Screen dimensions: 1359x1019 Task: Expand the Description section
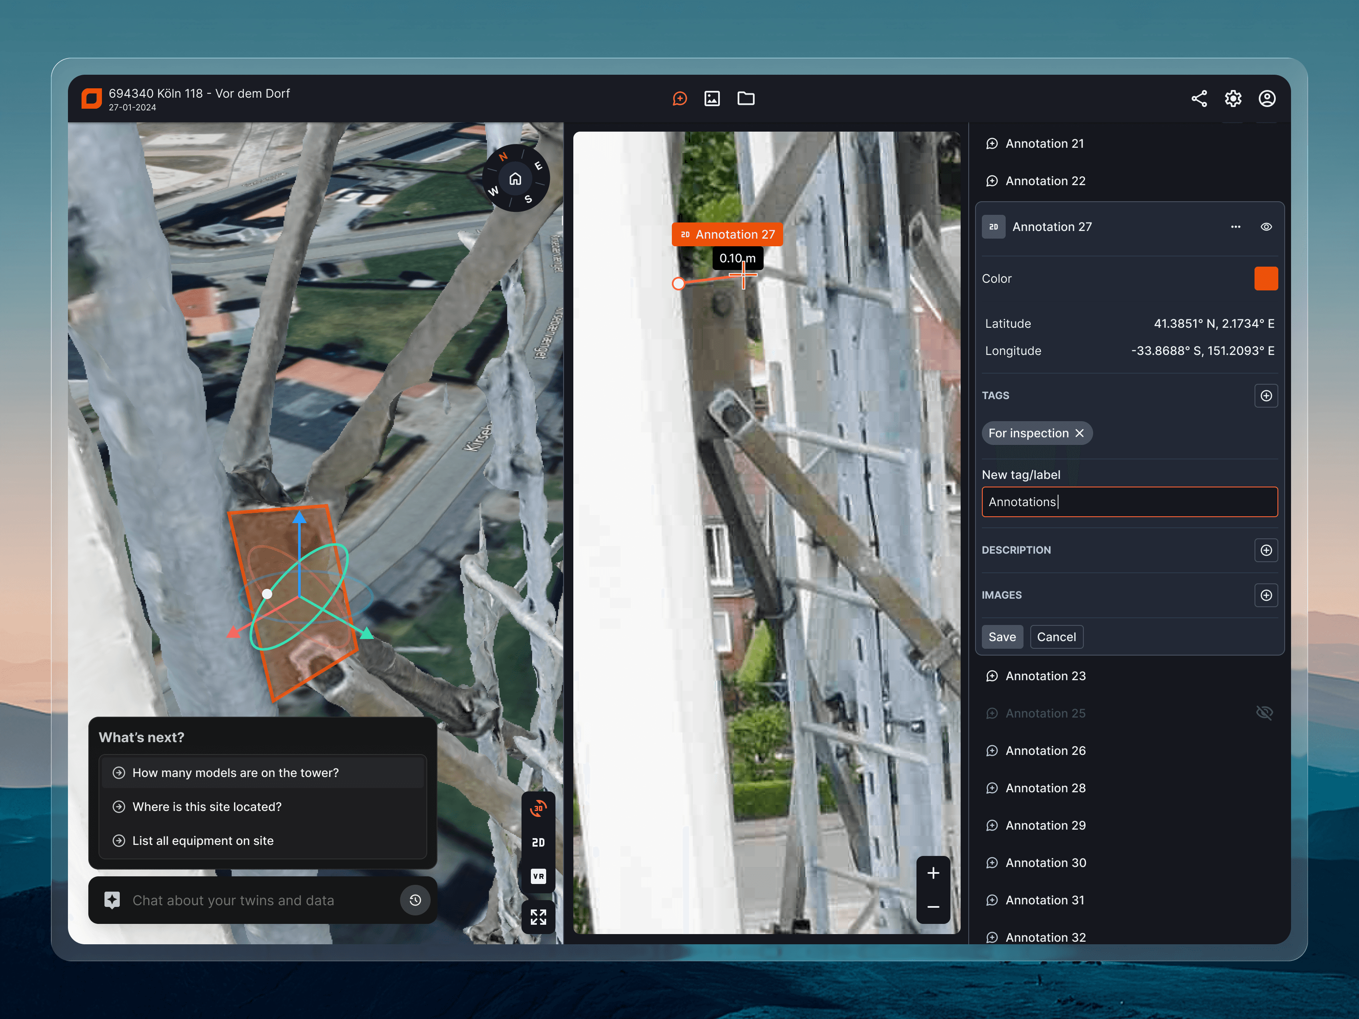(1266, 550)
